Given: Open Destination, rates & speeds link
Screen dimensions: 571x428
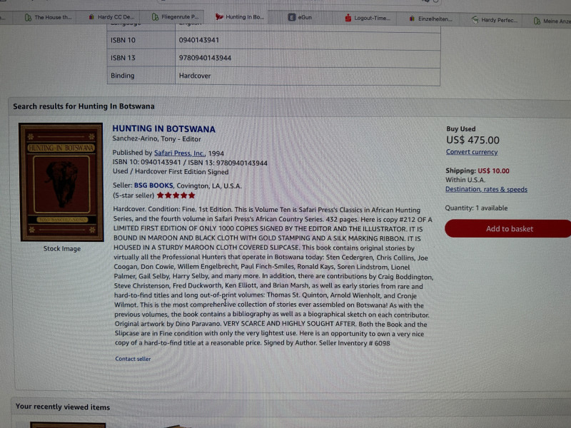Looking at the screenshot, I should click(486, 189).
